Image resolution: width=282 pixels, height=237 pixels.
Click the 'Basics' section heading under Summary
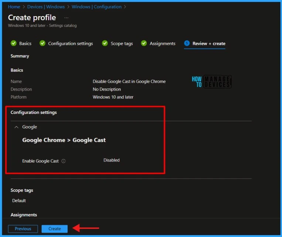(x=17, y=70)
